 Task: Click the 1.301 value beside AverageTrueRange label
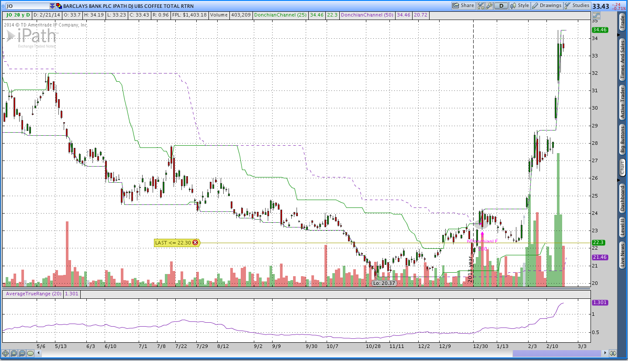72,294
